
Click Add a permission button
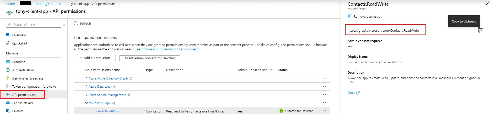[95, 58]
